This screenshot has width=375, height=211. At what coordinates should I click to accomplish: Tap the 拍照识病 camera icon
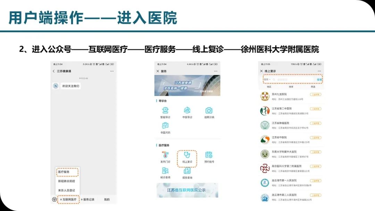(x=209, y=111)
